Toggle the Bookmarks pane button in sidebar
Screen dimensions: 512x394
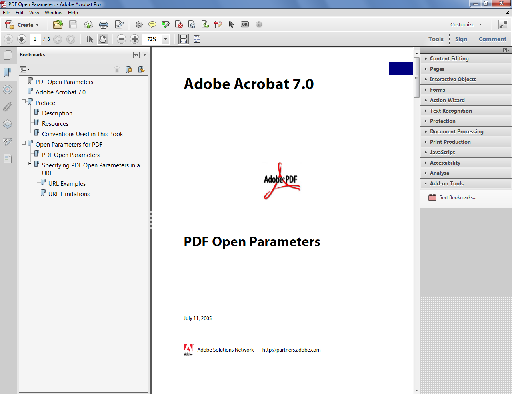pos(8,72)
